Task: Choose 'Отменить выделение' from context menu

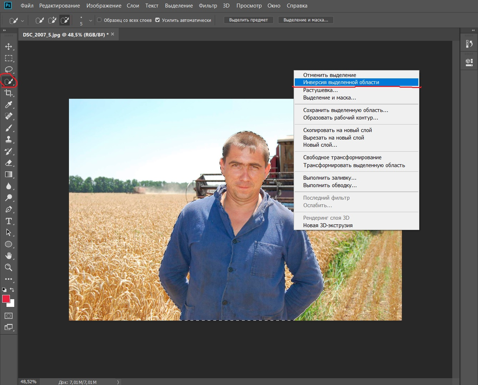Action: pos(357,75)
